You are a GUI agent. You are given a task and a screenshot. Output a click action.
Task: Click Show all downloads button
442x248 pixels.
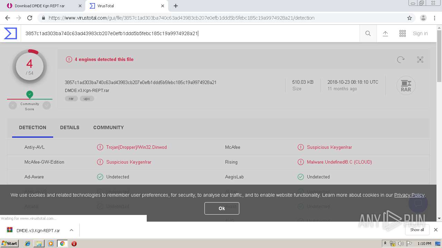pos(417,230)
